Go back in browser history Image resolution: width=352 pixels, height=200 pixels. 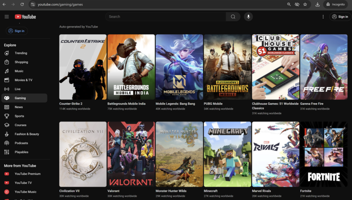coord(4,4)
